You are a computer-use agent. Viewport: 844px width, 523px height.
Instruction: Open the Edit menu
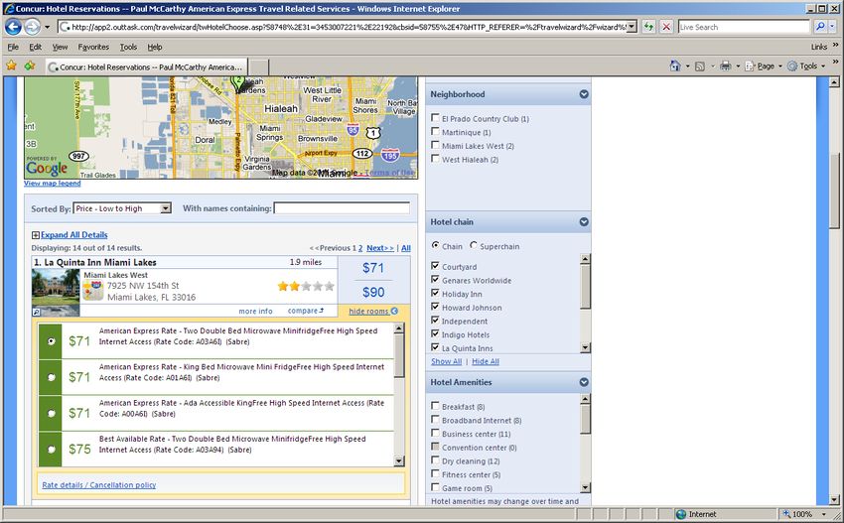pyautogui.click(x=35, y=47)
